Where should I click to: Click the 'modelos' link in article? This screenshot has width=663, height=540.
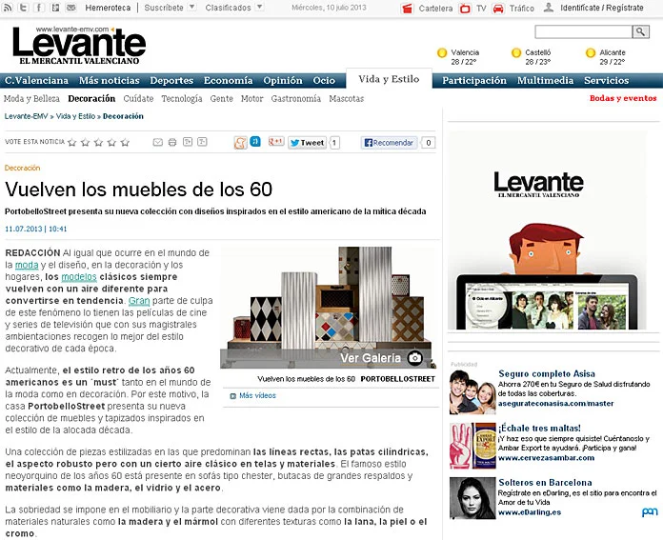79,277
